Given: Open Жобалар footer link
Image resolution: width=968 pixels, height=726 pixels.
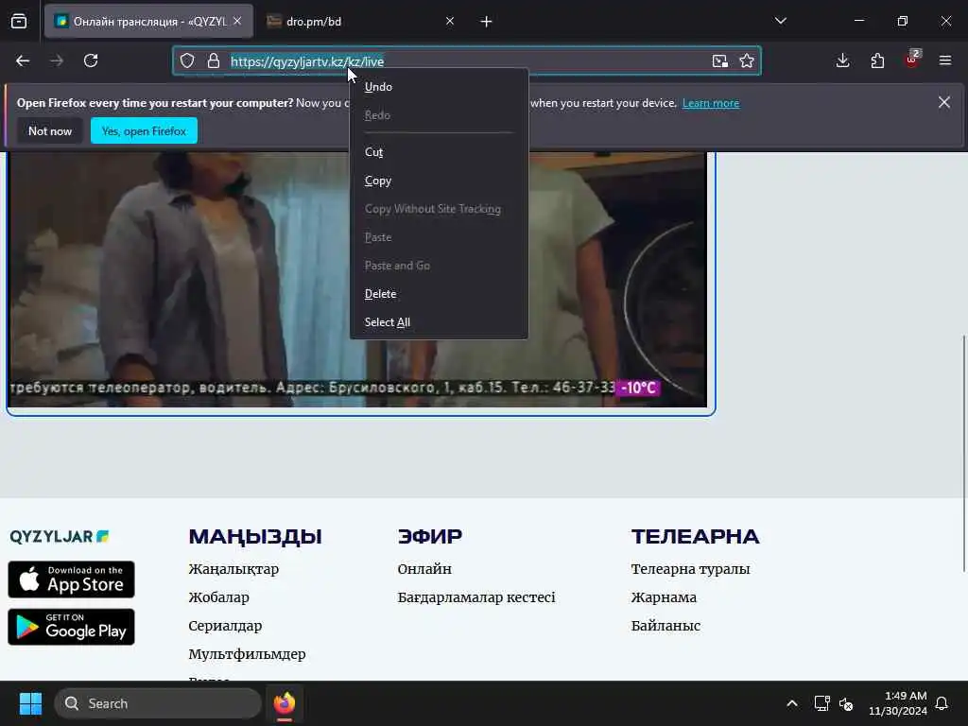Looking at the screenshot, I should [218, 597].
